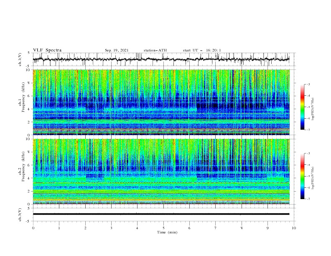
Task: Click the "-7" label on ch.1 colorbar
Action: click(x=308, y=130)
